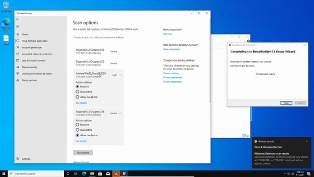This screenshot has height=177, width=314.
Task: Open the taskbar clock and date
Action: coord(300,174)
